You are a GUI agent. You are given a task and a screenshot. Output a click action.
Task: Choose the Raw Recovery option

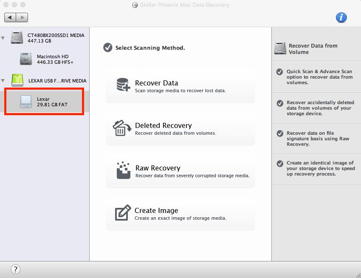(180, 171)
